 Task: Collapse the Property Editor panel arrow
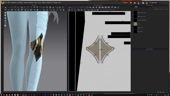pos(131,49)
